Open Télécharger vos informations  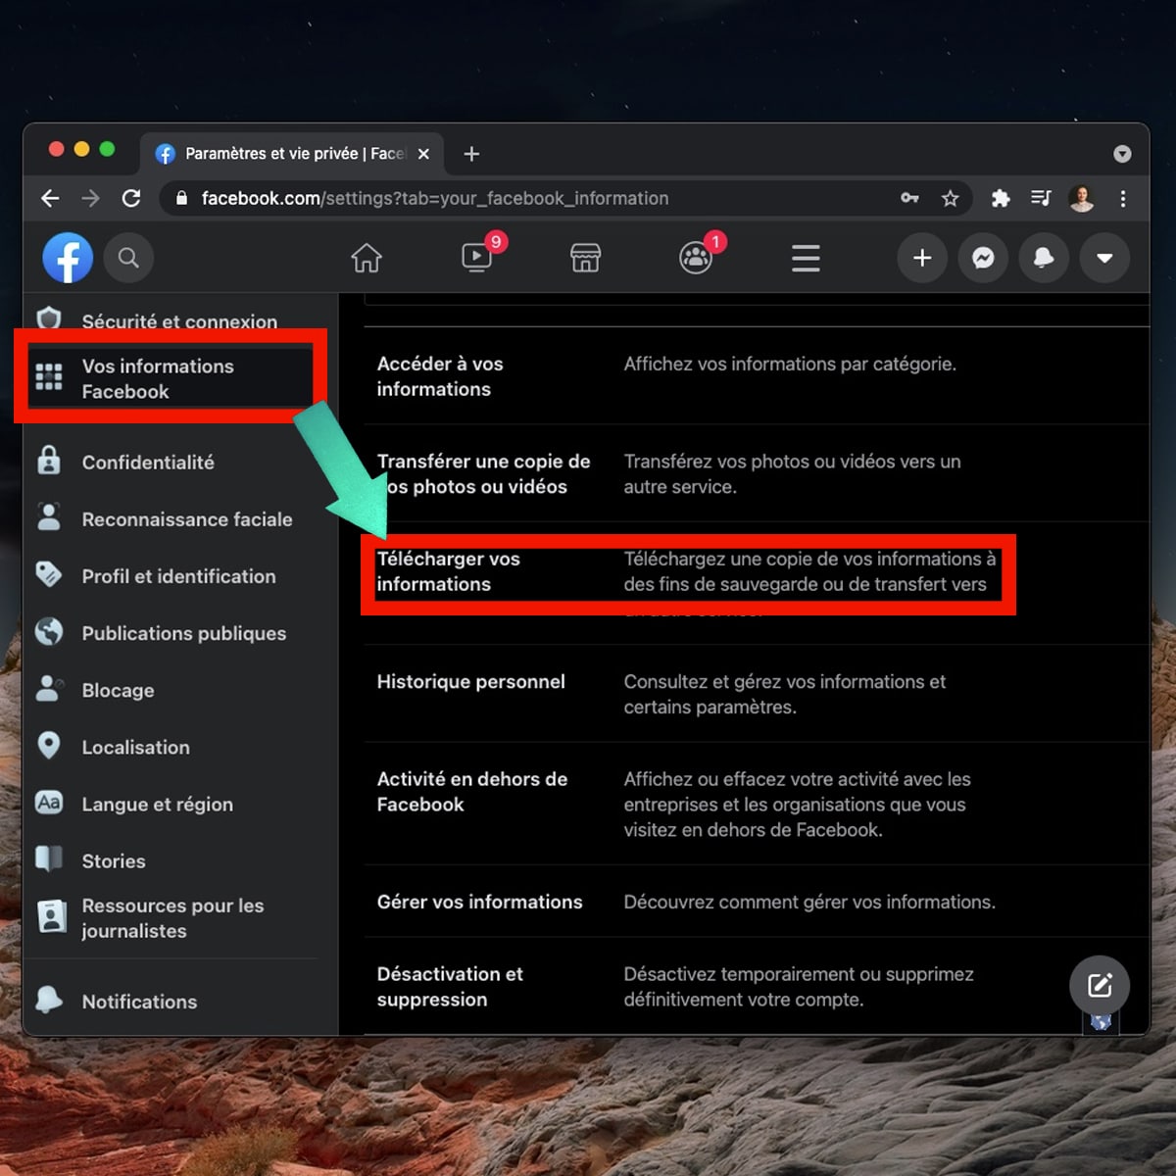[757, 583]
